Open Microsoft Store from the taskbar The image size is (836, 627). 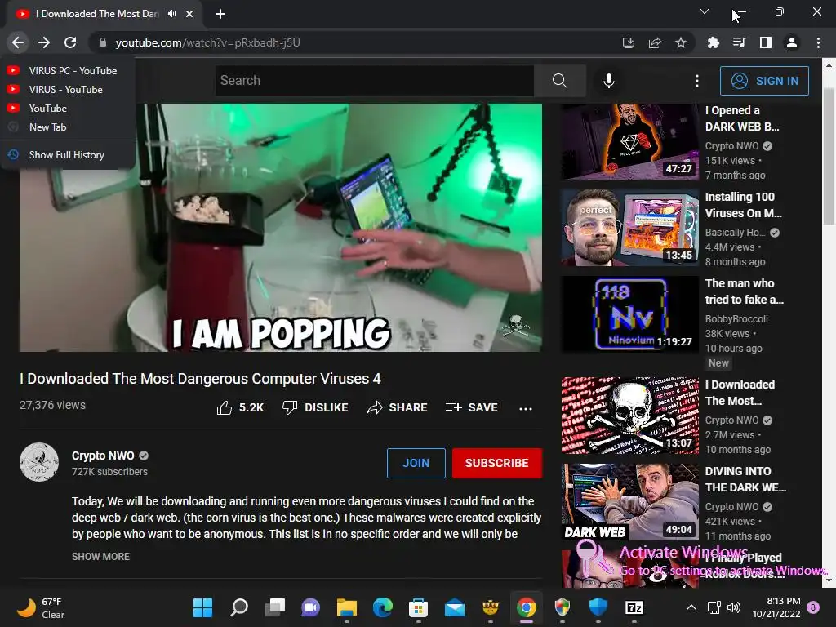419,607
